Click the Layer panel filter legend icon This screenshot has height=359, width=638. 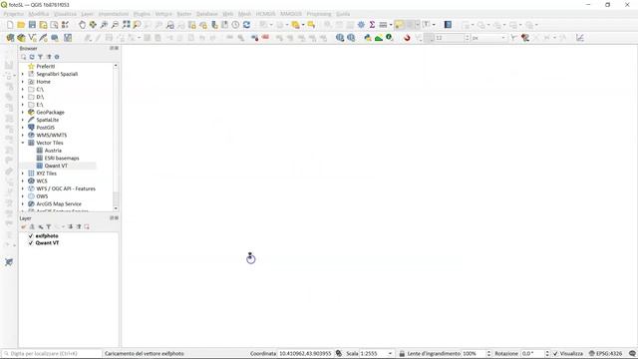tap(49, 226)
